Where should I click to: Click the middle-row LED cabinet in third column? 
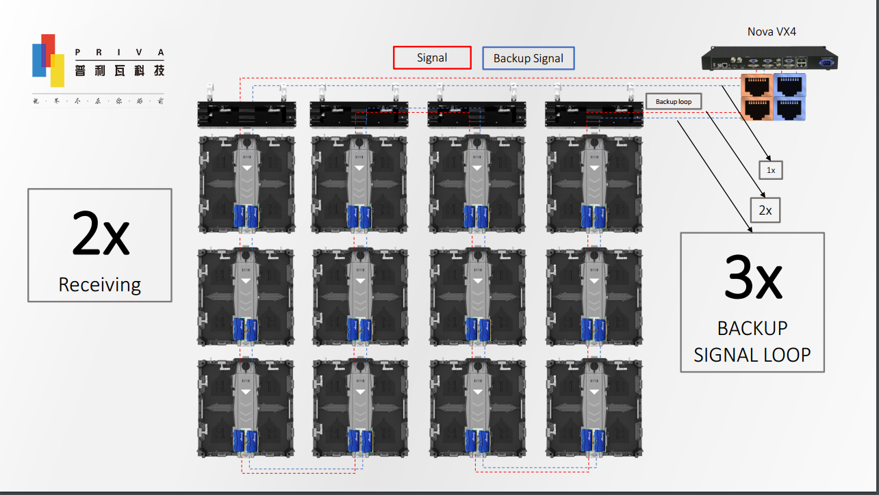point(478,297)
